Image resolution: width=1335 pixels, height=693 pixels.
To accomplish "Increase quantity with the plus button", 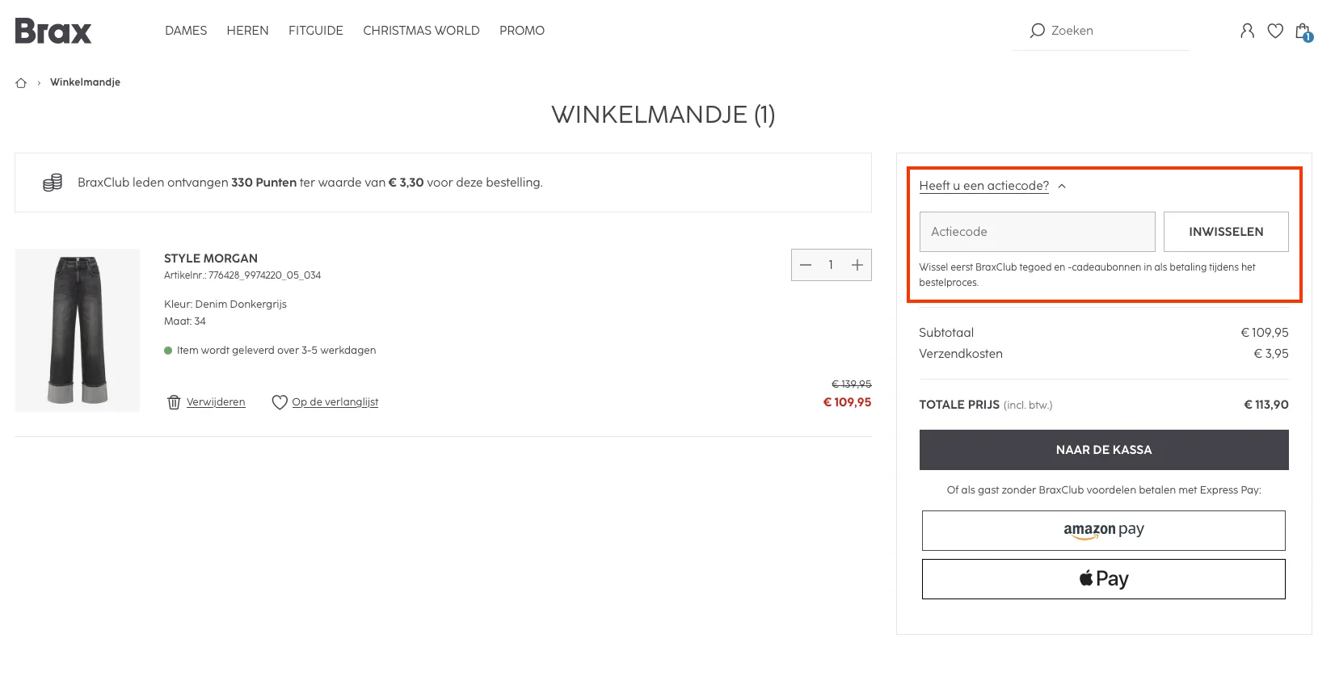I will click(857, 265).
